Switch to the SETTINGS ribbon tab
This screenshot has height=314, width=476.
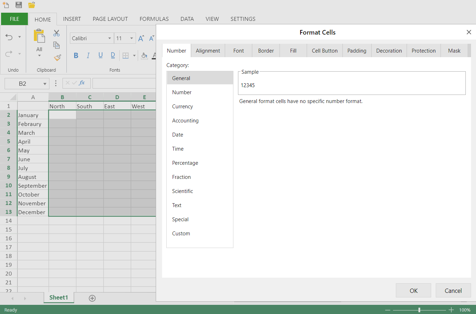243,19
